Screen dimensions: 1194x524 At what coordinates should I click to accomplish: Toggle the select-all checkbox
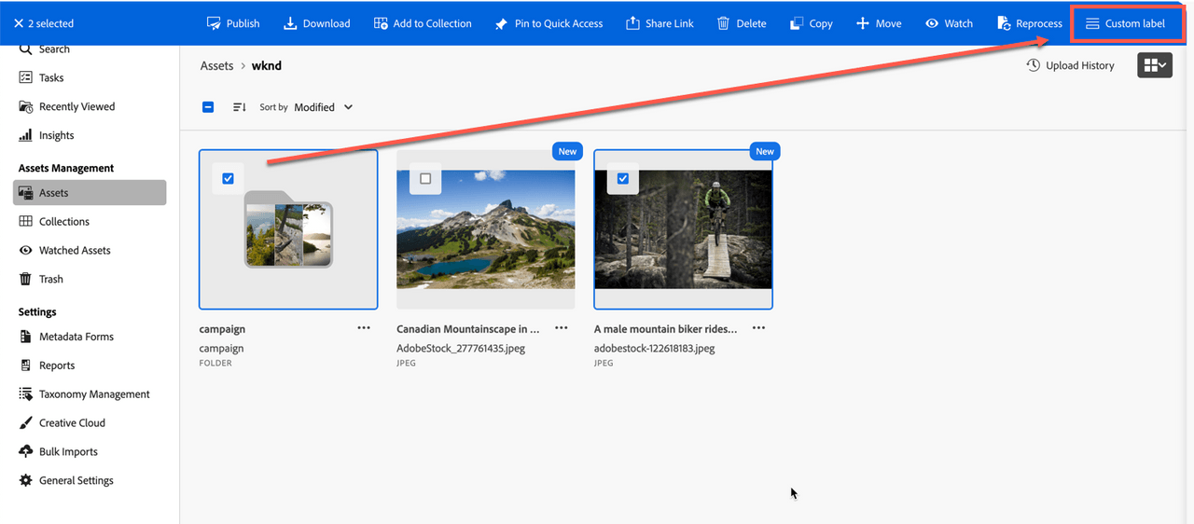[208, 107]
